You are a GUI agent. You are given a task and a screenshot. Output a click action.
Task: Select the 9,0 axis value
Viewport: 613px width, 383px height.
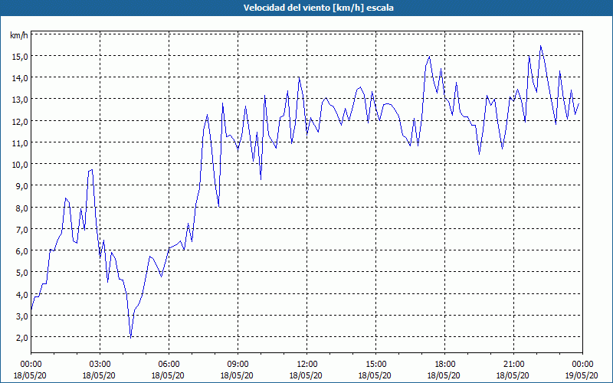pos(21,186)
